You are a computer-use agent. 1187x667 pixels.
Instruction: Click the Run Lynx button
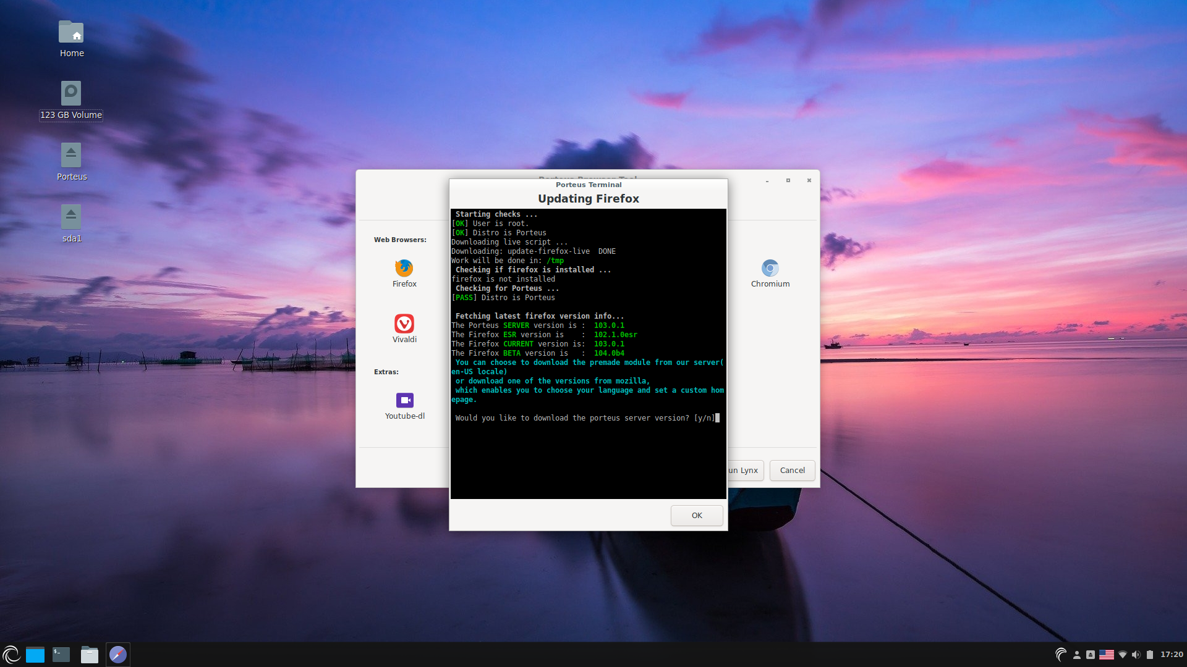pos(746,471)
